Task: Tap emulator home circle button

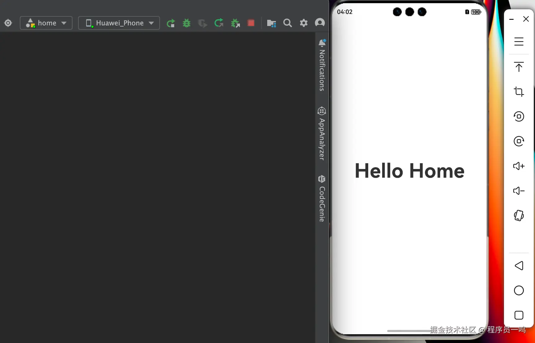Action: click(x=519, y=290)
